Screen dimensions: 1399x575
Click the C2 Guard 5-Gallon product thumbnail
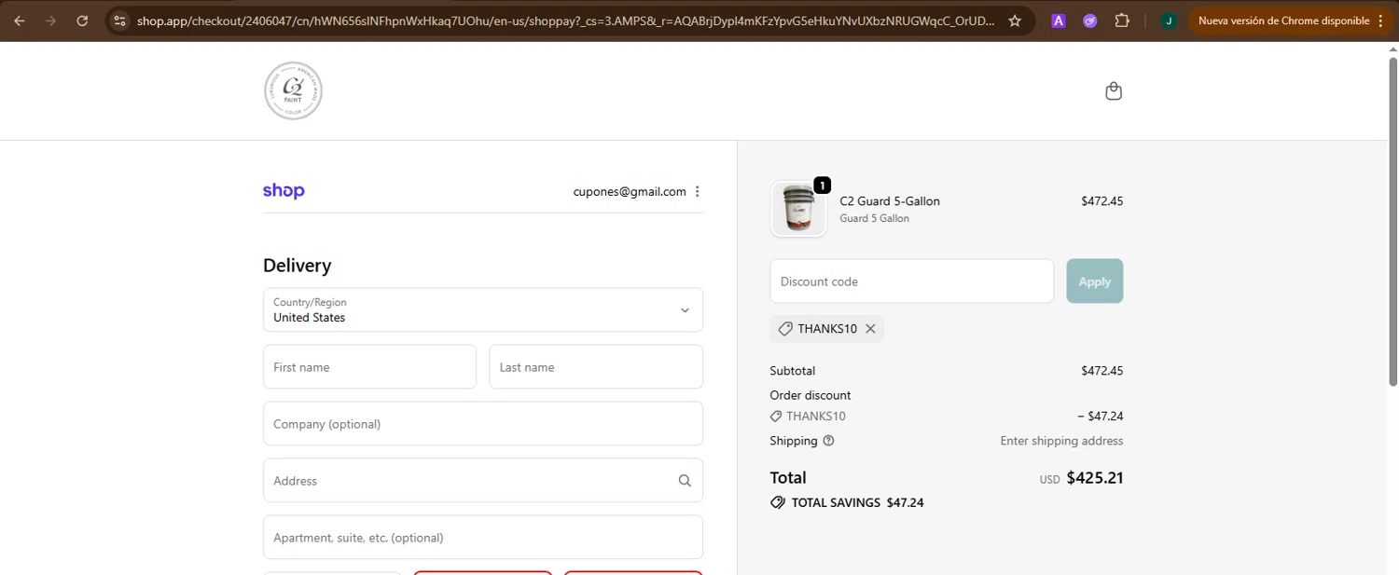(798, 209)
